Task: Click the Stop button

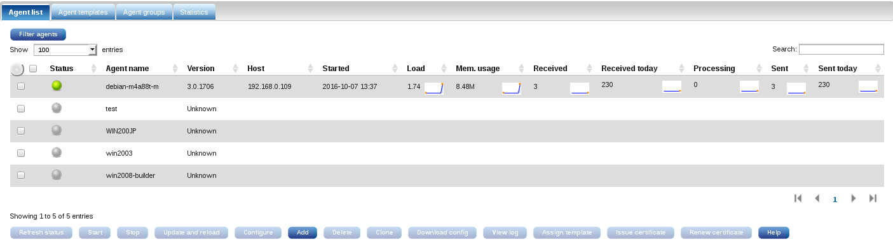Action: coord(133,233)
